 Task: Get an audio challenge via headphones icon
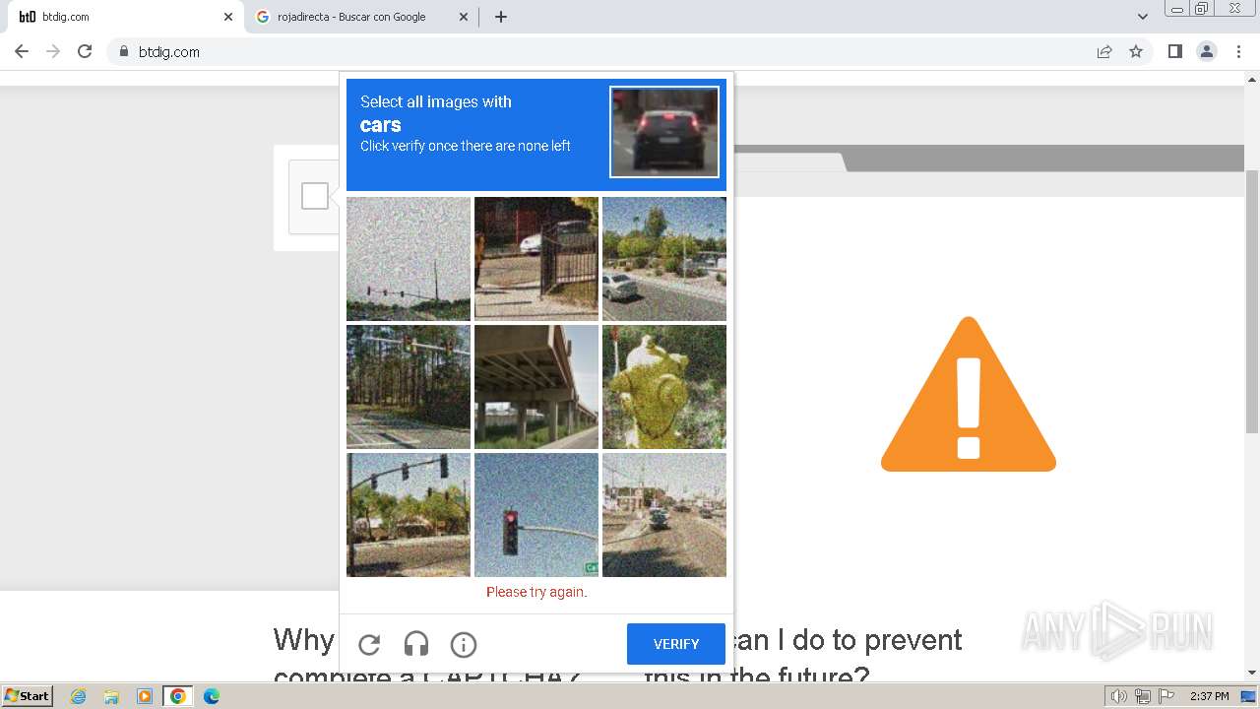pyautogui.click(x=416, y=644)
